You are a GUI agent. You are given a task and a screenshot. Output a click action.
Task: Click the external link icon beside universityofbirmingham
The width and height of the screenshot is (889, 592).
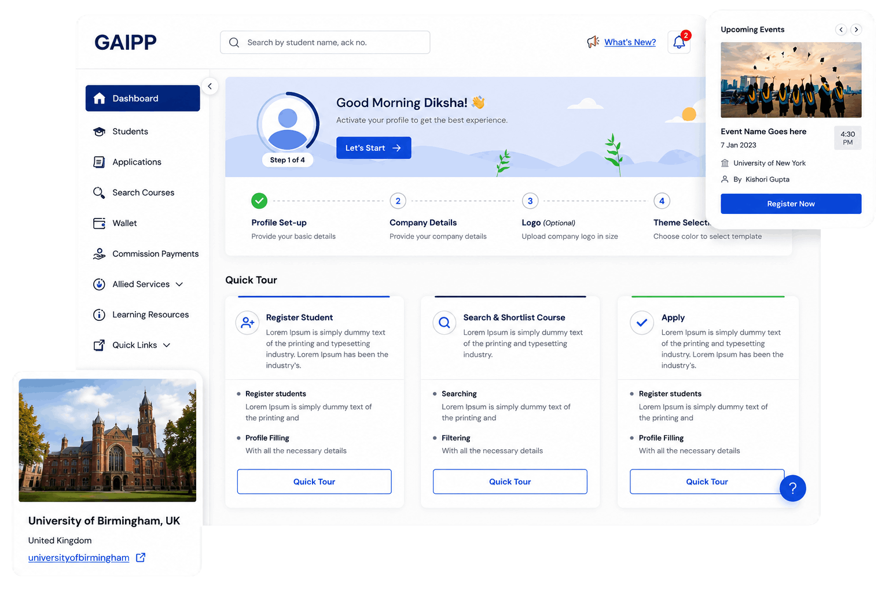pyautogui.click(x=141, y=558)
